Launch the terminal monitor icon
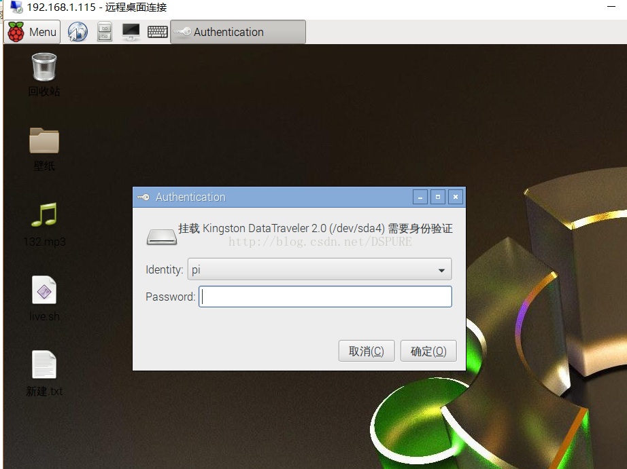Screen dimensions: 627x469 (x=131, y=32)
